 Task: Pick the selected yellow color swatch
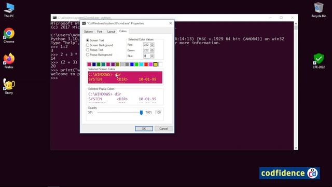(156, 64)
